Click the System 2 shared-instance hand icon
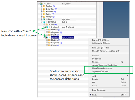The width and height of the screenshot is (135, 100). point(47,37)
